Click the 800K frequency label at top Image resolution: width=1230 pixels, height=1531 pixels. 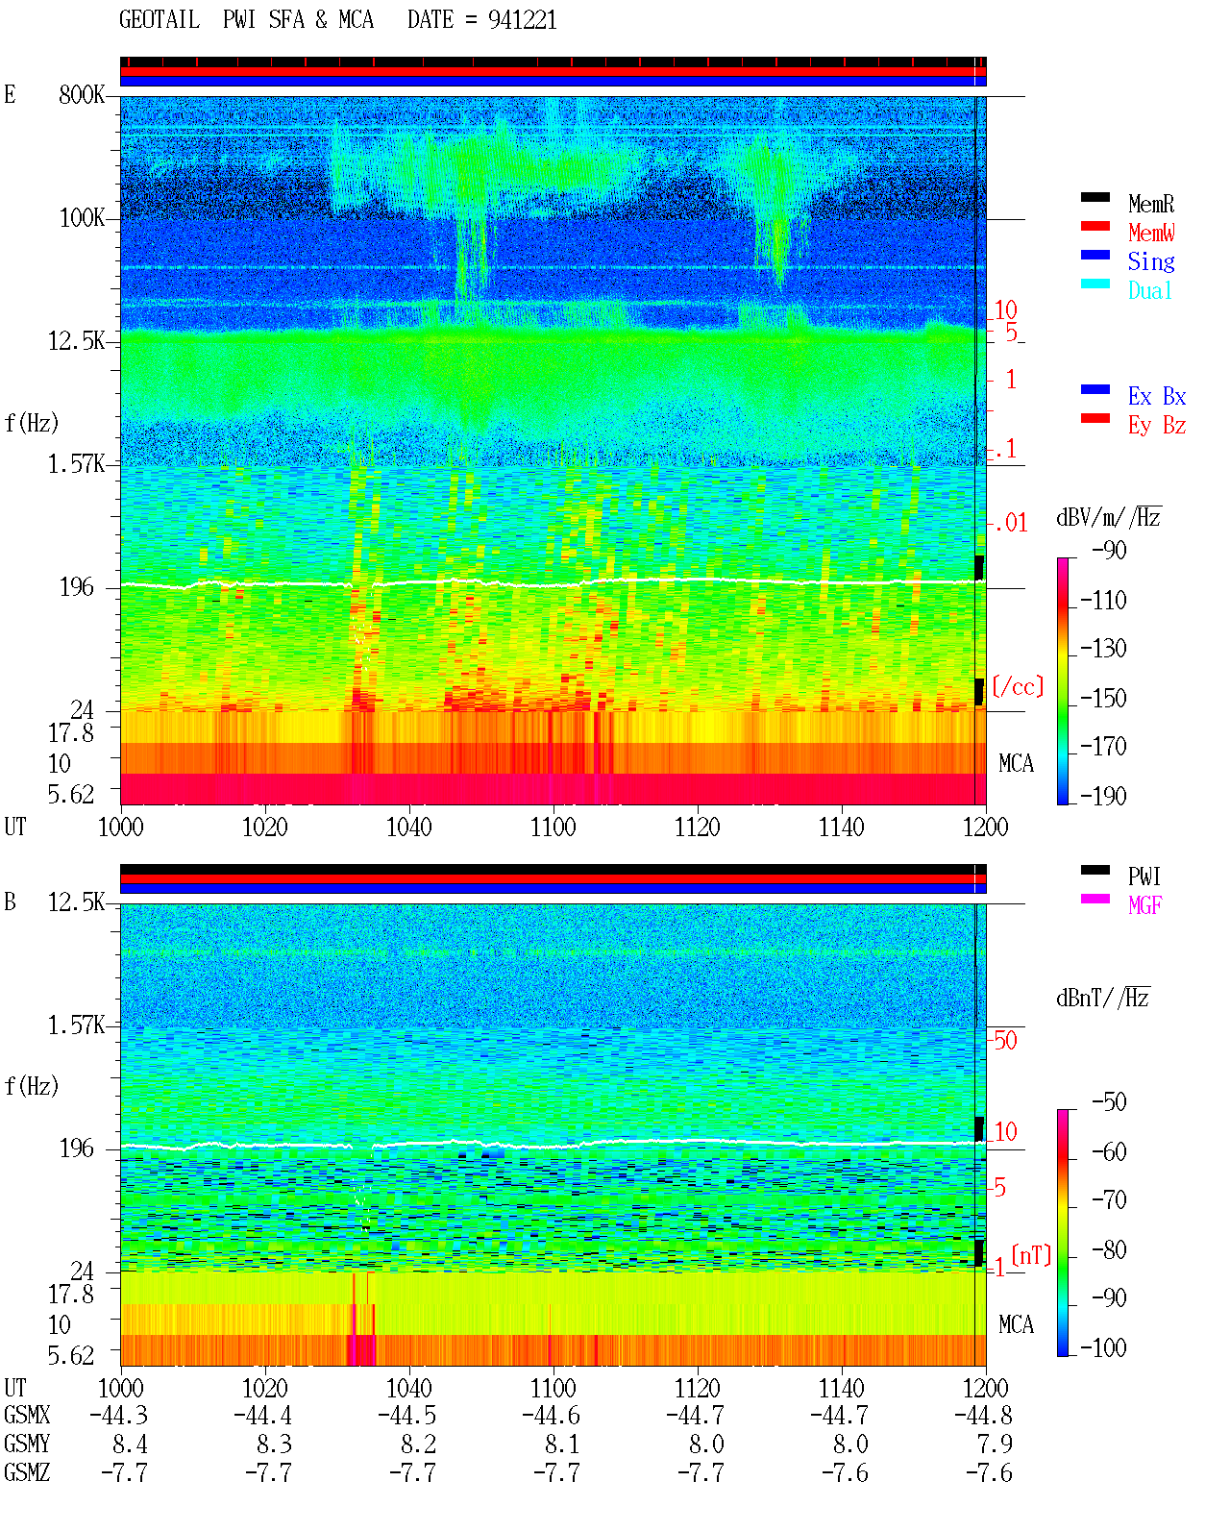tap(82, 95)
